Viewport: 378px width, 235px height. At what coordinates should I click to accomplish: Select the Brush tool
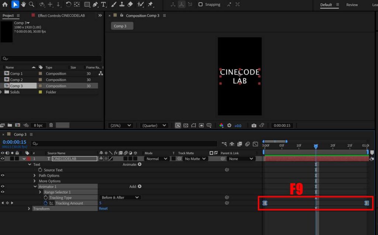114,4
